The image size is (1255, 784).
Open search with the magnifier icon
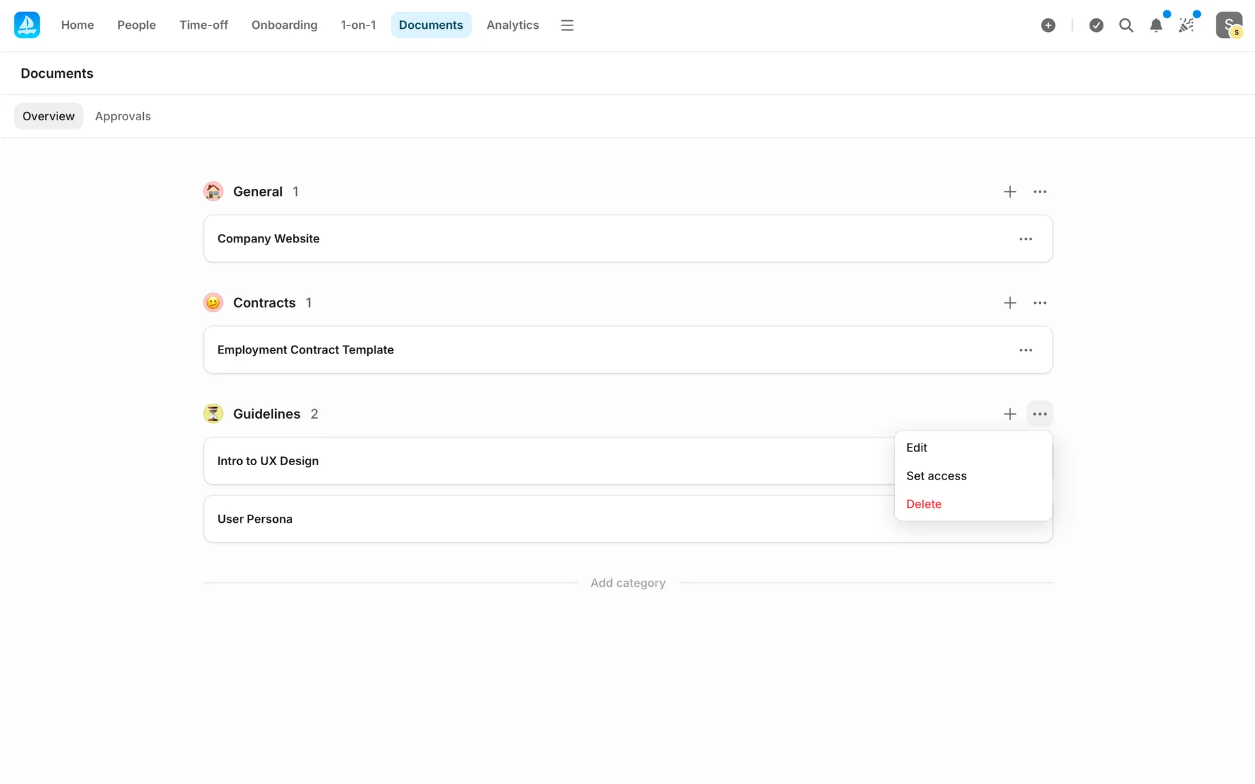tap(1126, 25)
